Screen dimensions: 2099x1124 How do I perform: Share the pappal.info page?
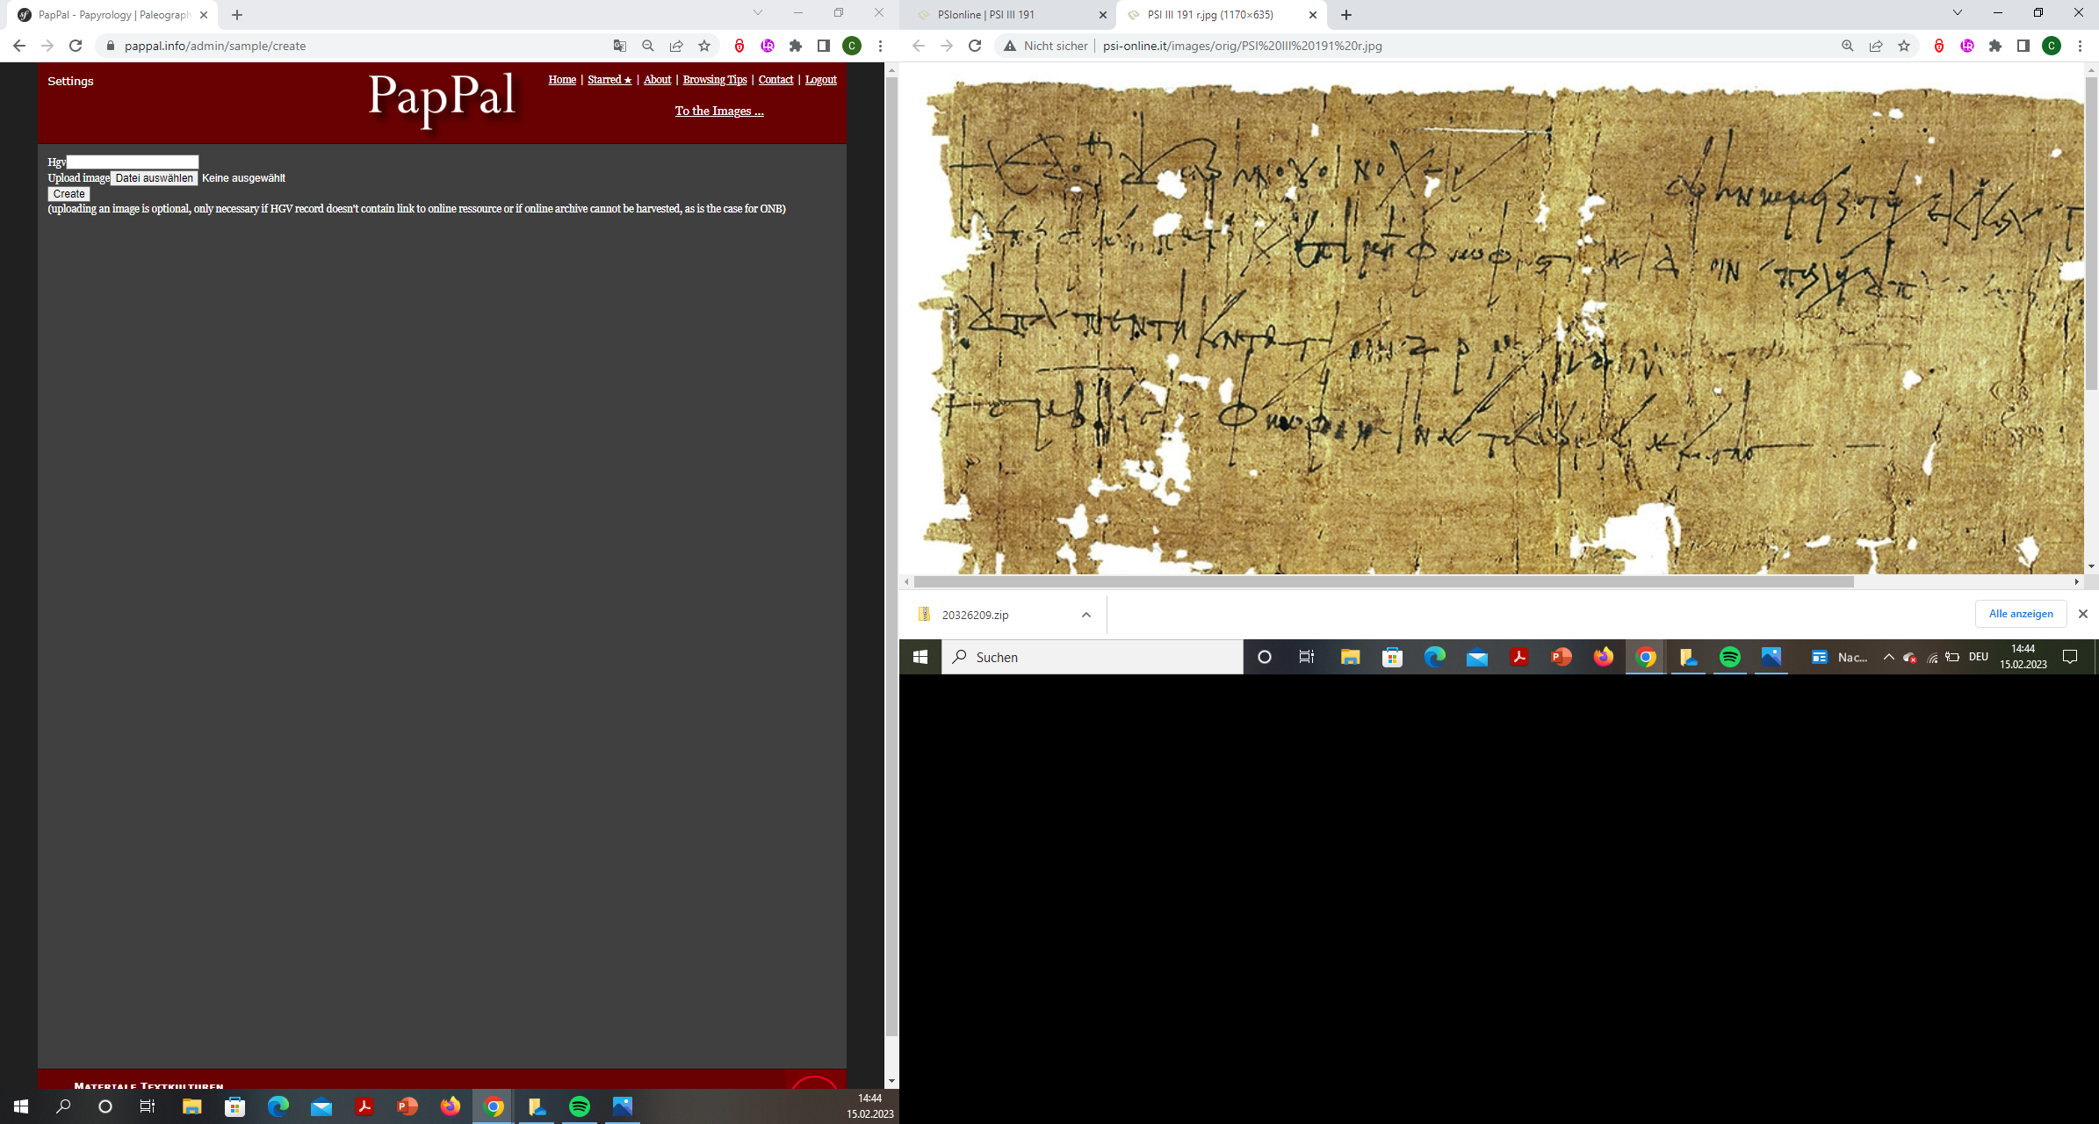pyautogui.click(x=676, y=46)
